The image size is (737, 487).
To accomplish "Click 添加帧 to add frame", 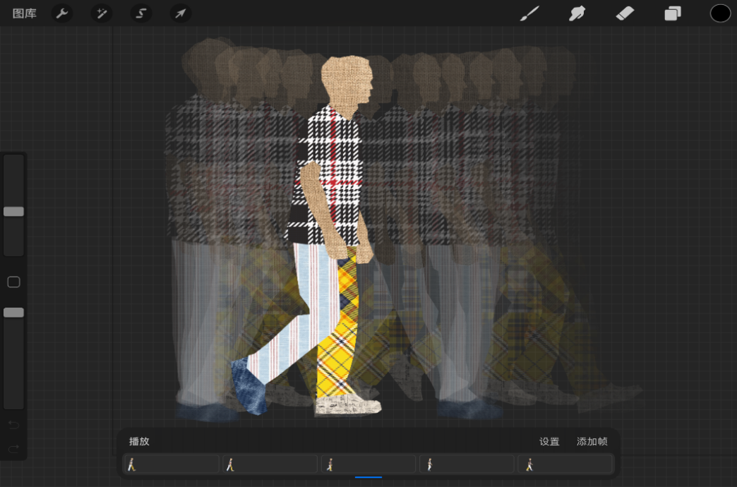I will click(592, 442).
